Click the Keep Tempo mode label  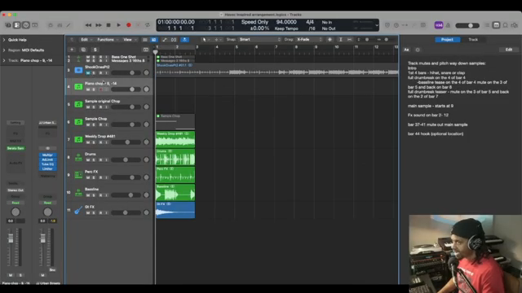pos(286,28)
